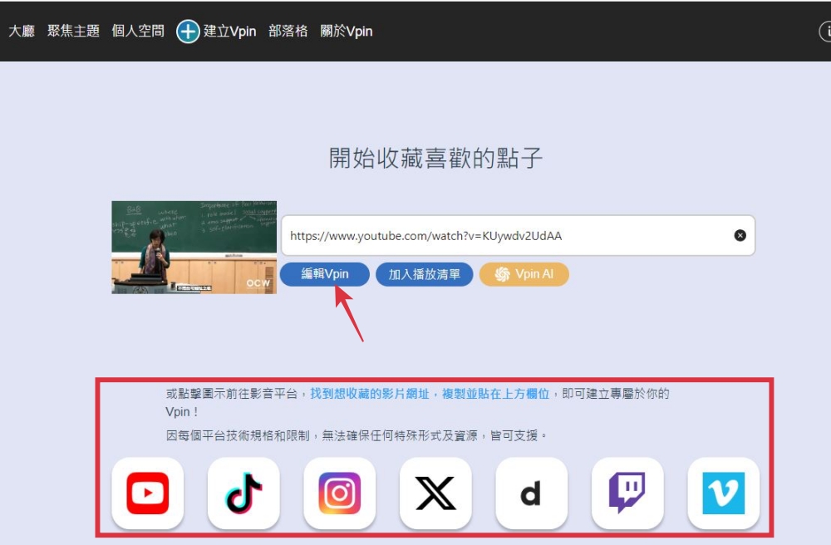Open 部落格 in the navigation bar

point(288,32)
